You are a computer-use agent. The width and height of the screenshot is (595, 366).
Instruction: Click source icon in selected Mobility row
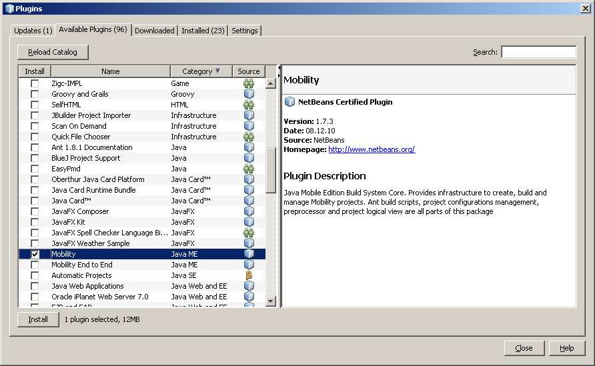pos(249,254)
